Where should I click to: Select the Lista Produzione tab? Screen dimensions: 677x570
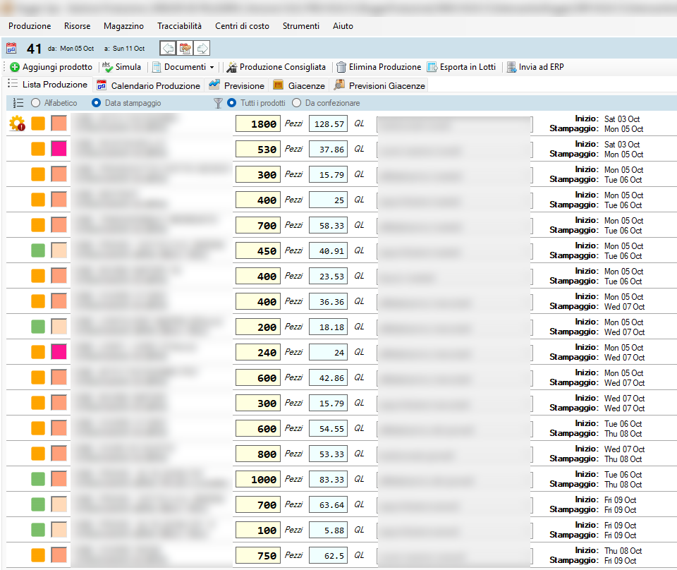click(47, 84)
